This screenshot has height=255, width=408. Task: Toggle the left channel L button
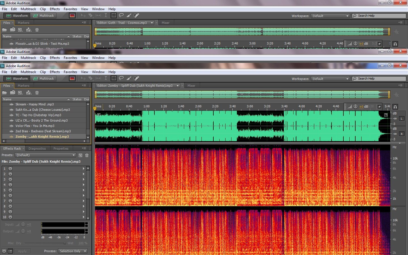click(x=402, y=118)
